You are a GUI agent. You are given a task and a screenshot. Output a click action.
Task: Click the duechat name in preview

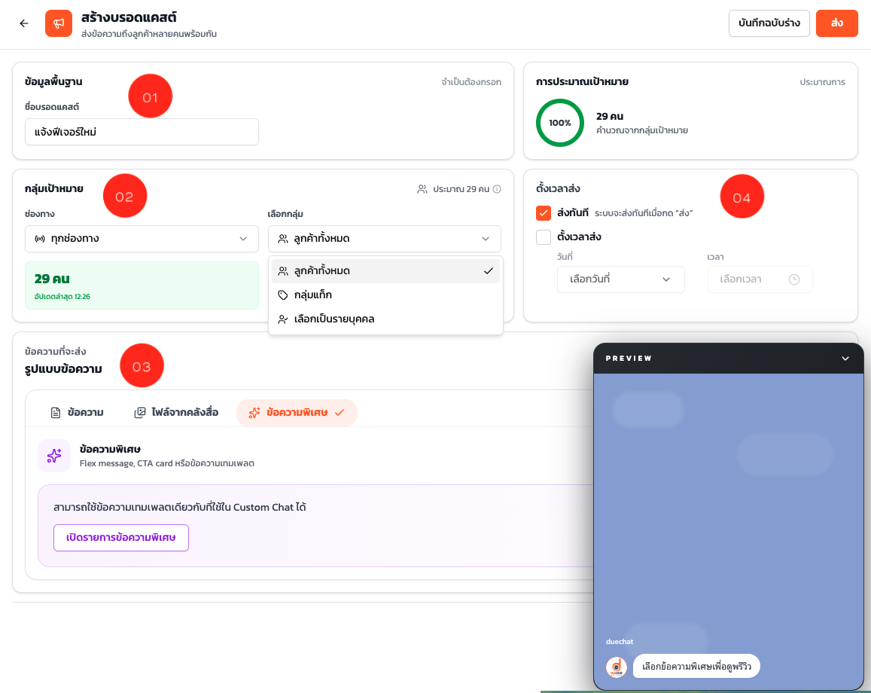click(x=620, y=641)
